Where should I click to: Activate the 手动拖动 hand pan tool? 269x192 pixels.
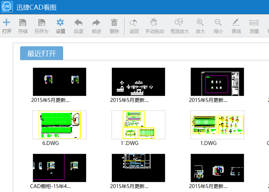[154, 22]
